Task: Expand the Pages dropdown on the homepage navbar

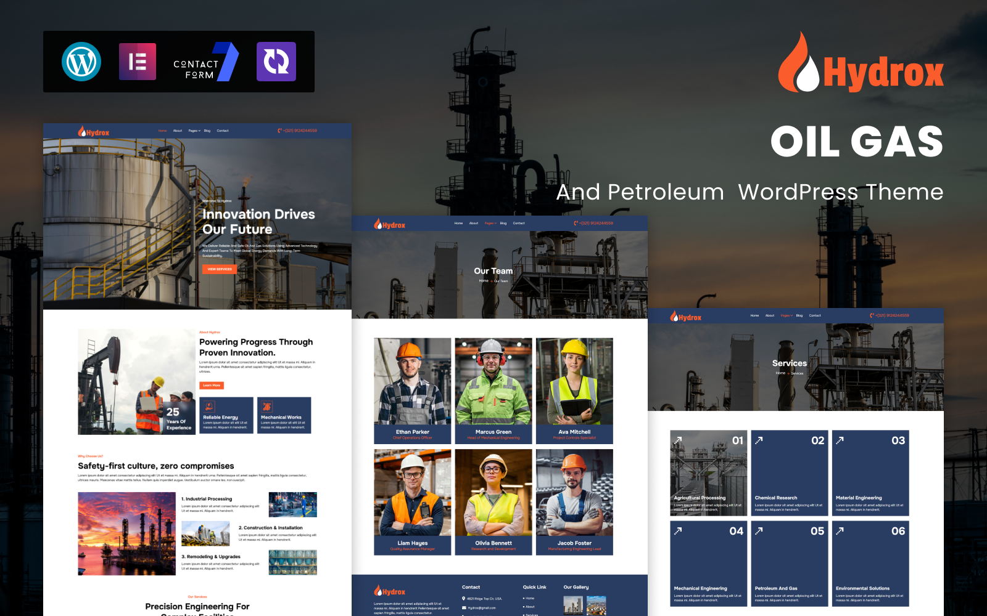Action: [x=194, y=131]
